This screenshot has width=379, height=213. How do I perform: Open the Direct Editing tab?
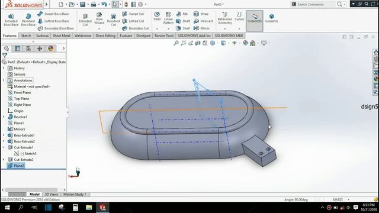pyautogui.click(x=105, y=35)
